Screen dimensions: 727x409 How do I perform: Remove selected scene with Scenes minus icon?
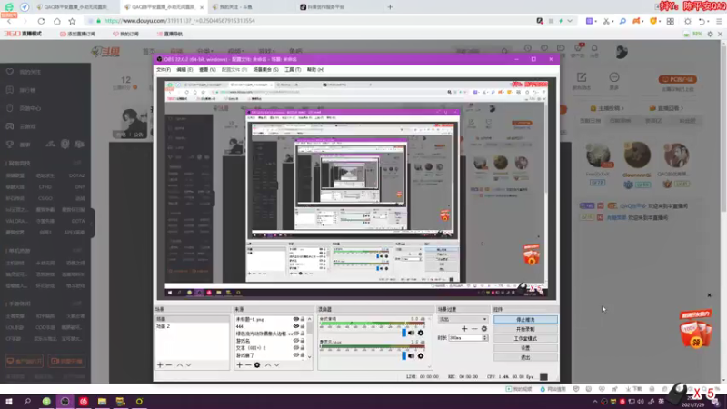169,365
